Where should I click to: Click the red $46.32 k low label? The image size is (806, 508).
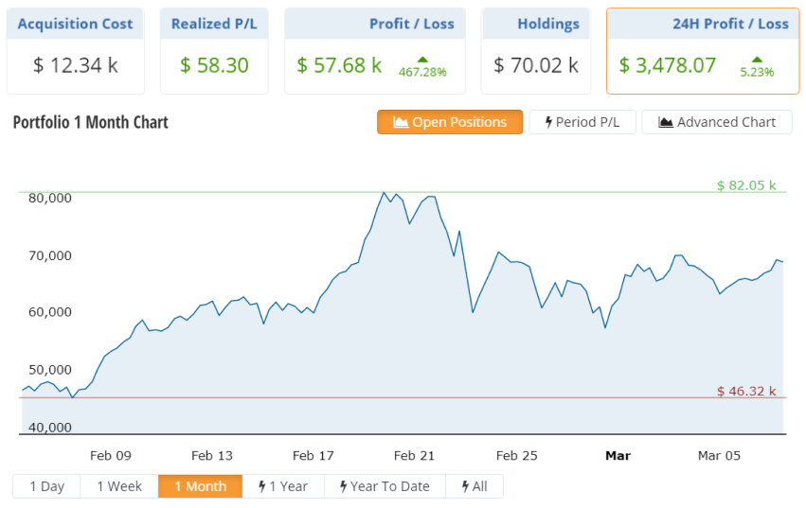[746, 391]
